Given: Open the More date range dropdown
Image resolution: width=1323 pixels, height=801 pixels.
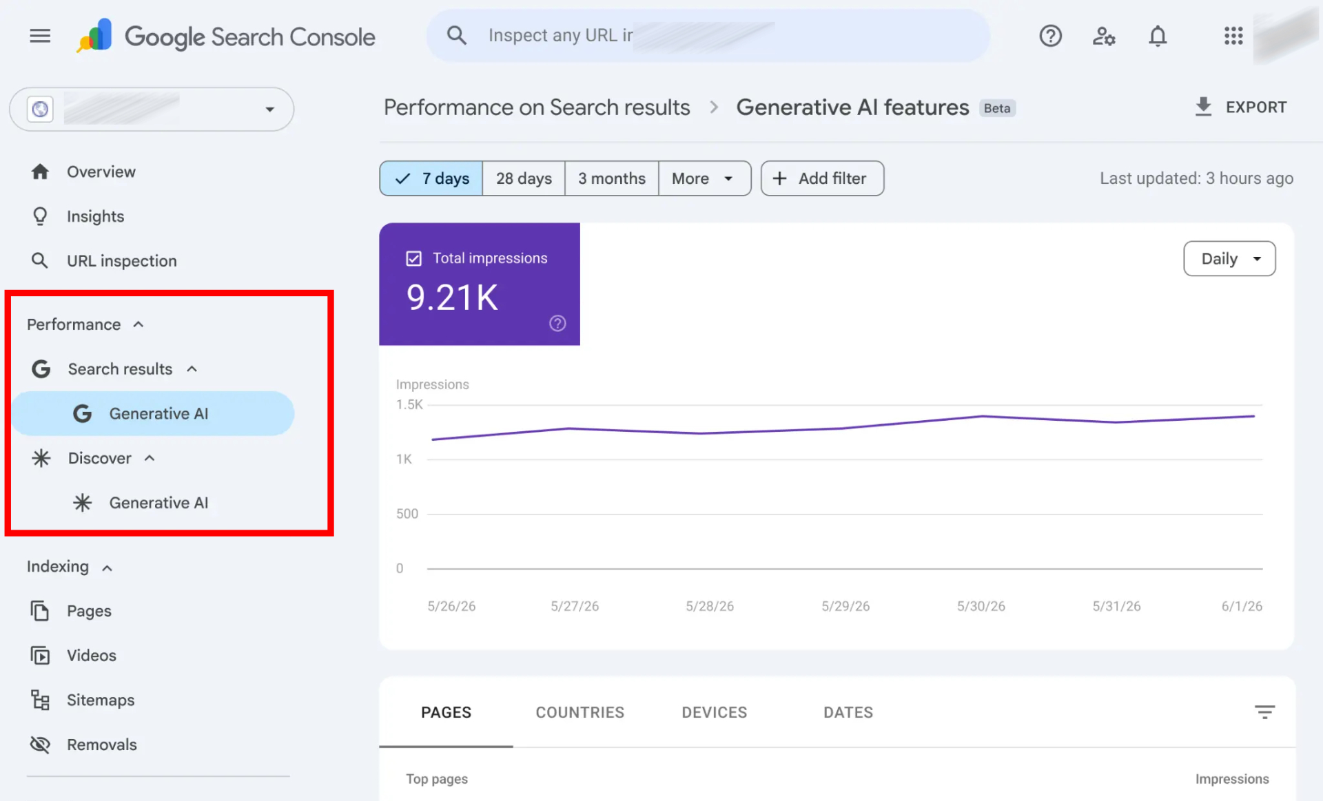Looking at the screenshot, I should point(704,178).
